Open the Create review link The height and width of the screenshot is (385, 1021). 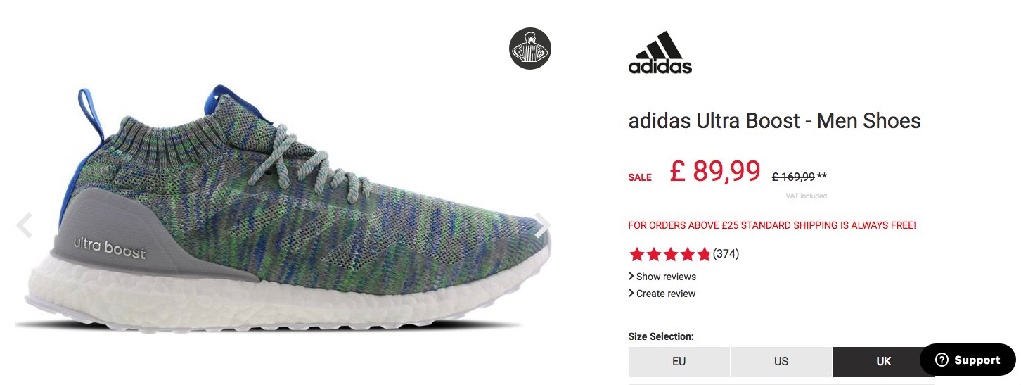(666, 294)
